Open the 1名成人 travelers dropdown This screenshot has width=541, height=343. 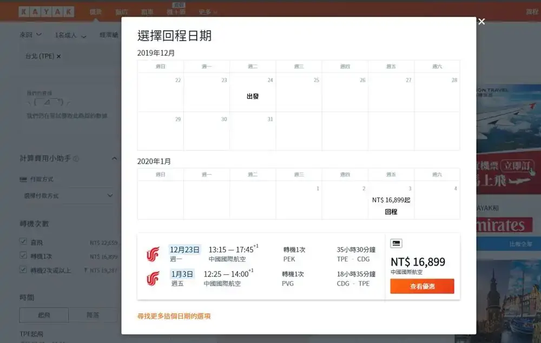(70, 35)
